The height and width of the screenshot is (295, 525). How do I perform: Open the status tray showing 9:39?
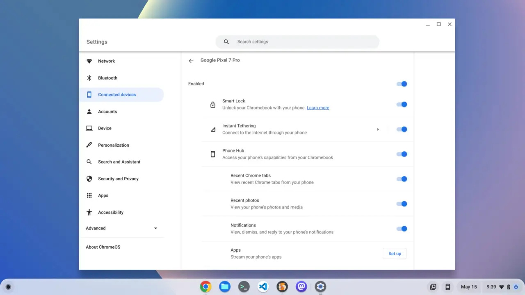502,287
